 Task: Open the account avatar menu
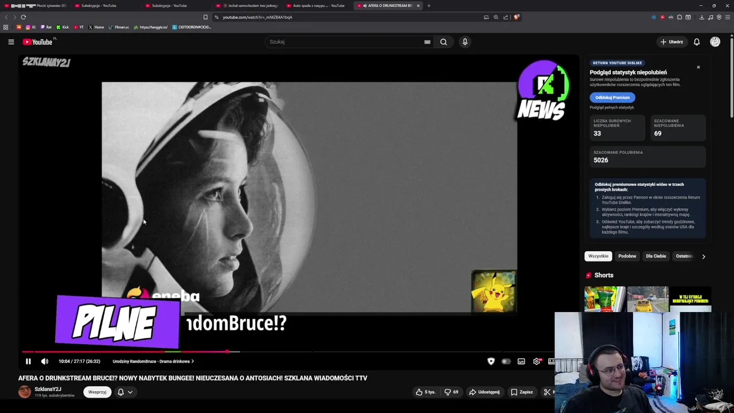715,42
